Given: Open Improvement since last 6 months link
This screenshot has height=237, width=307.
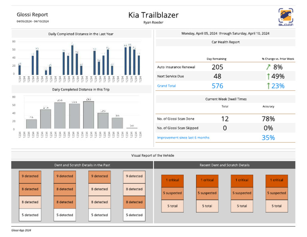Looking at the screenshot, I should [183, 137].
